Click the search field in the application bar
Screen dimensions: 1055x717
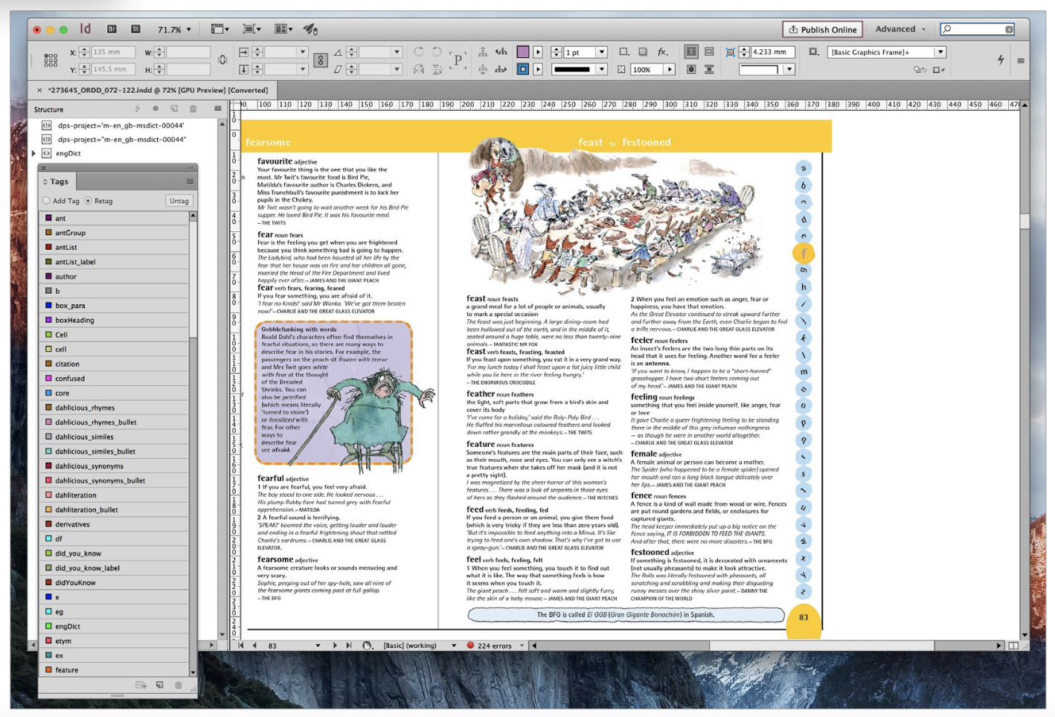(978, 29)
